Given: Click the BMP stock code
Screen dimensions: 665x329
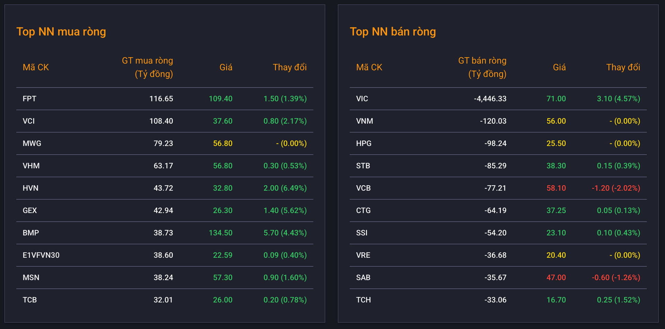Looking at the screenshot, I should [31, 233].
